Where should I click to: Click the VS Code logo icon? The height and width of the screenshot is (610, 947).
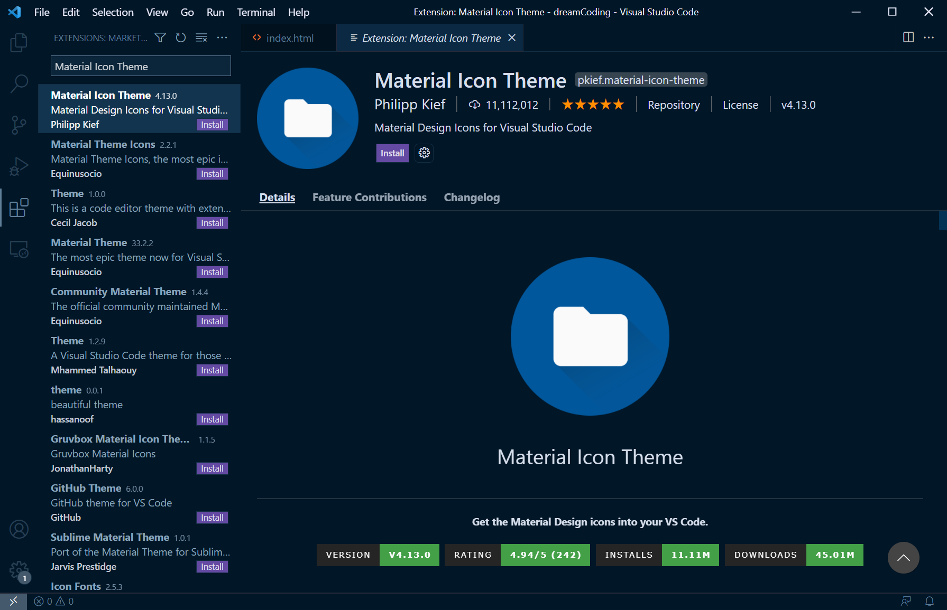click(x=15, y=12)
